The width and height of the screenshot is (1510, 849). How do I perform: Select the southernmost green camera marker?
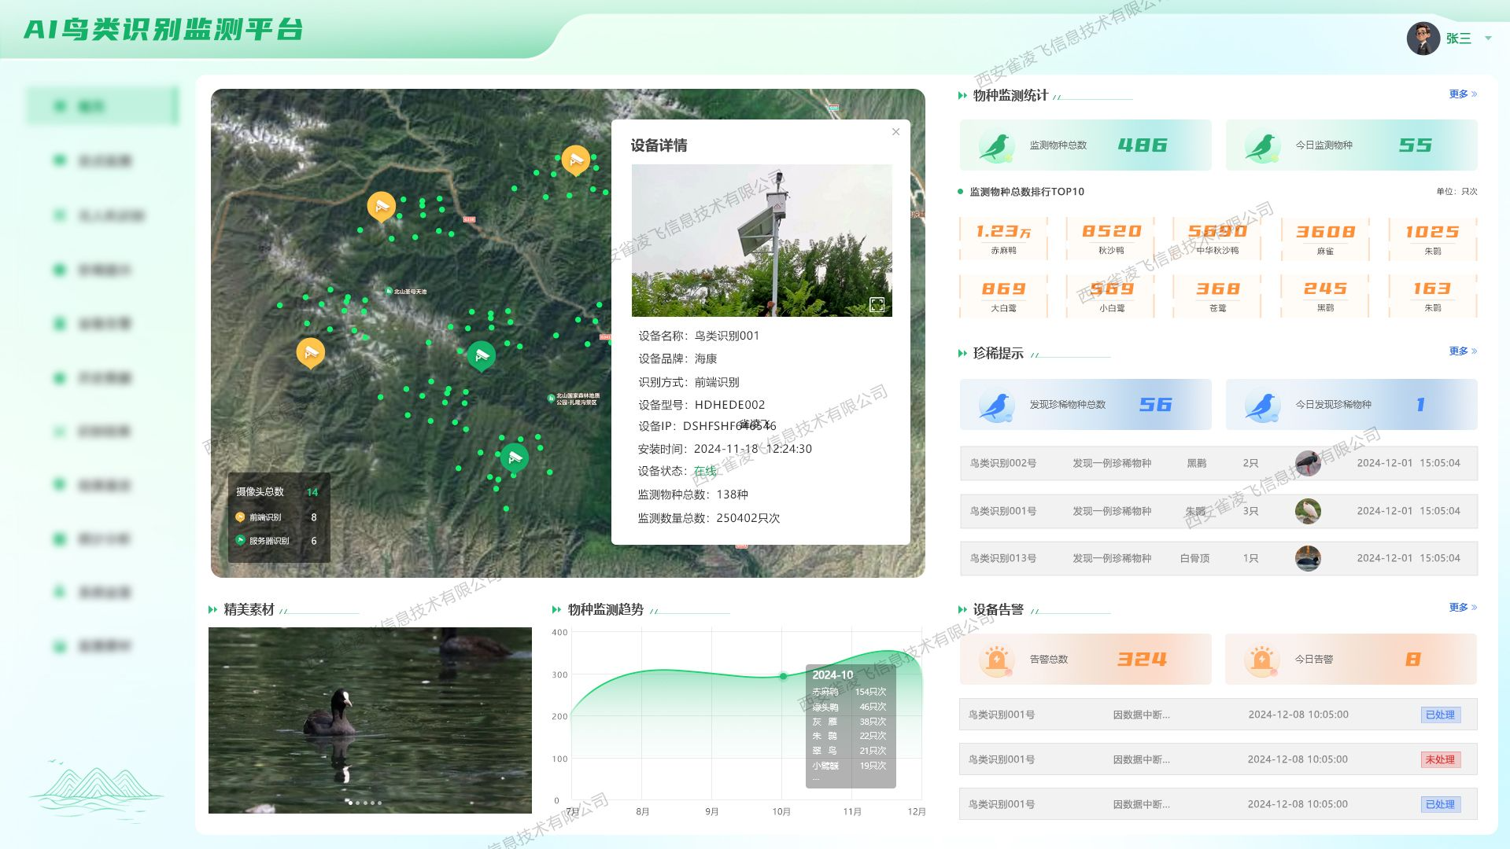(x=515, y=457)
